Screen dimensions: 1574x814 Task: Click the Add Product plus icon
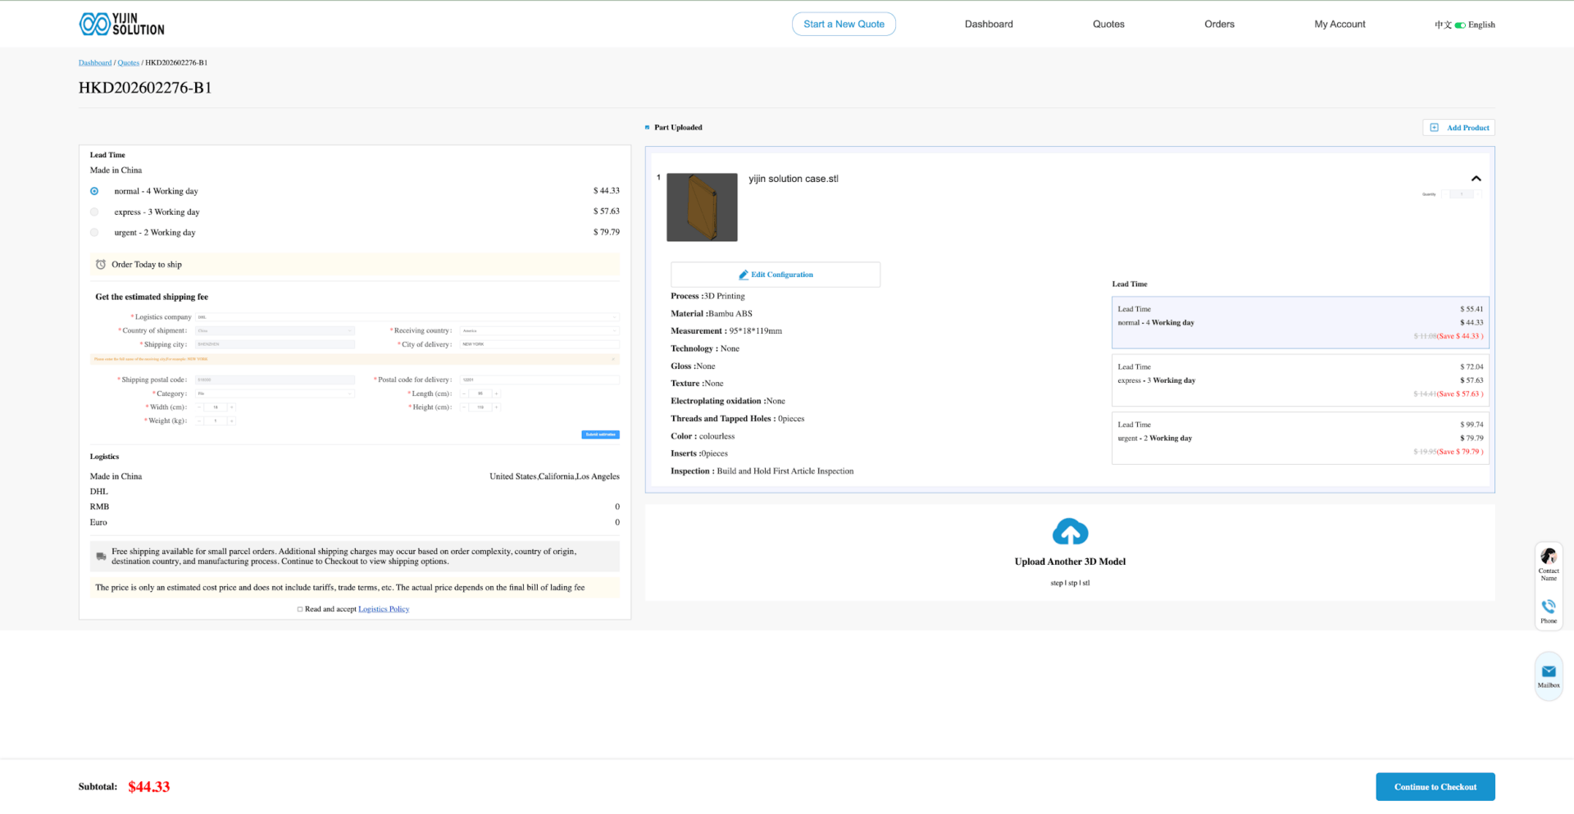click(1434, 128)
